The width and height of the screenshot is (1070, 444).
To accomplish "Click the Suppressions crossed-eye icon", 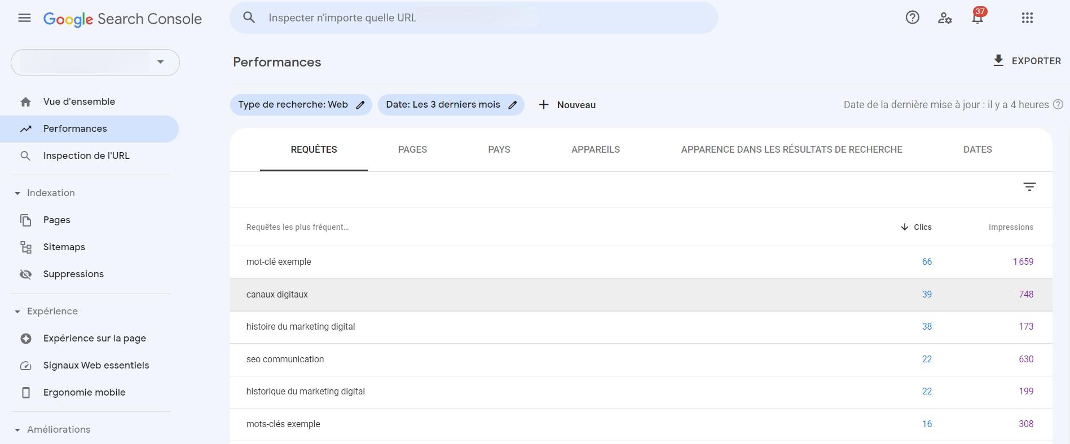I will point(25,274).
